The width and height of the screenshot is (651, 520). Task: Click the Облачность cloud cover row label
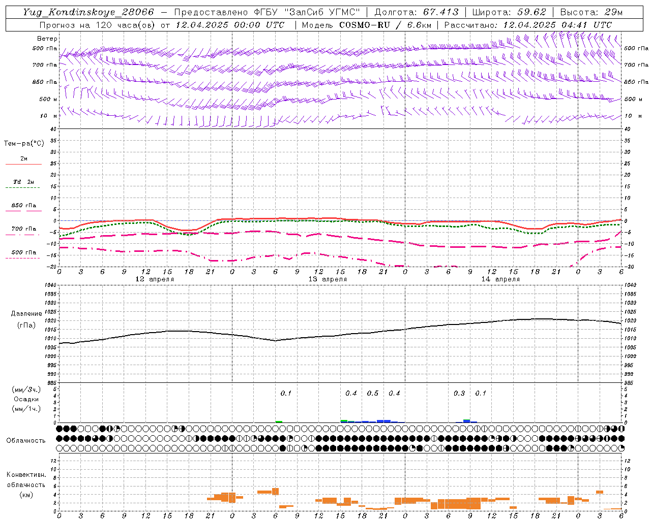[26, 440]
